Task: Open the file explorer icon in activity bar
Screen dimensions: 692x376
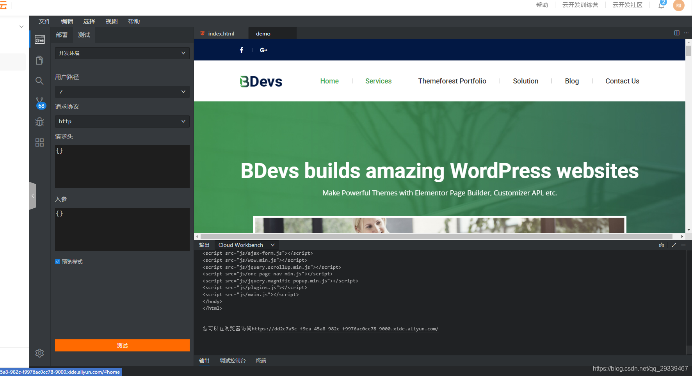Action: [x=39, y=60]
